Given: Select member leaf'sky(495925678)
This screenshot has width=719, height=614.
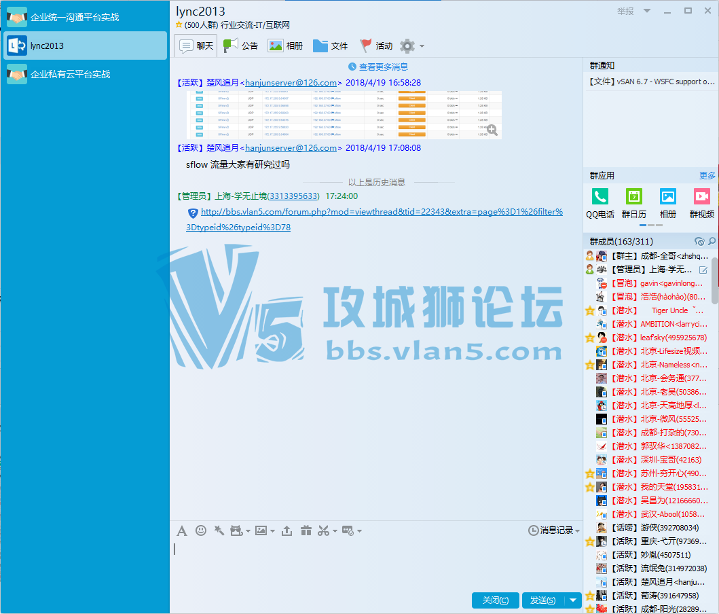Looking at the screenshot, I should pyautogui.click(x=648, y=338).
